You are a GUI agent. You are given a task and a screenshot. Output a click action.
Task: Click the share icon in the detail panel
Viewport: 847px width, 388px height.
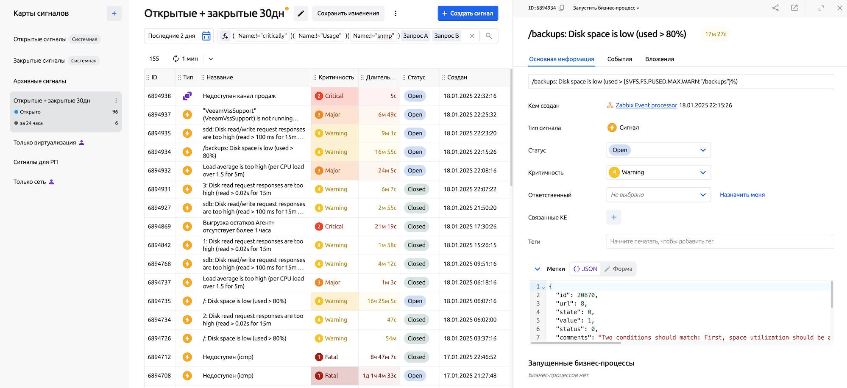(x=775, y=8)
